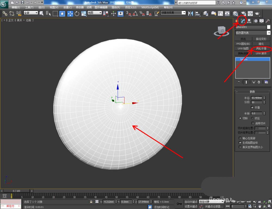Image resolution: width=272 pixels, height=209 pixels.
Task: Open the 修改器 menu
Action: (80, 7)
